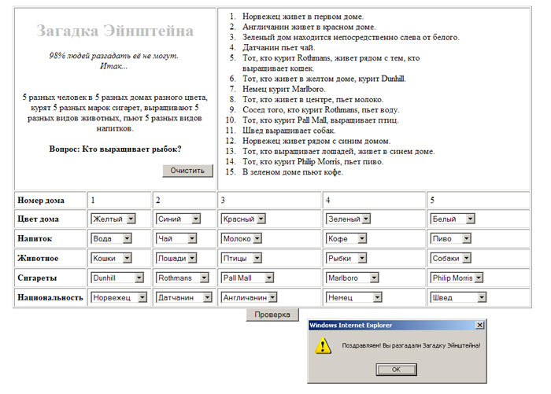
Task: Expand the Швед nationality dropdown
Action: pyautogui.click(x=457, y=297)
